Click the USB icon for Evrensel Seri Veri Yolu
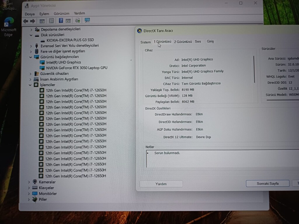Screen dimensions: 299x224 (x=36, y=46)
